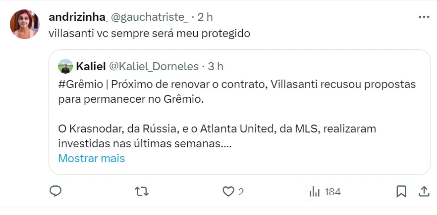Click the 184 views count
The width and height of the screenshot is (437, 215).
point(332,192)
